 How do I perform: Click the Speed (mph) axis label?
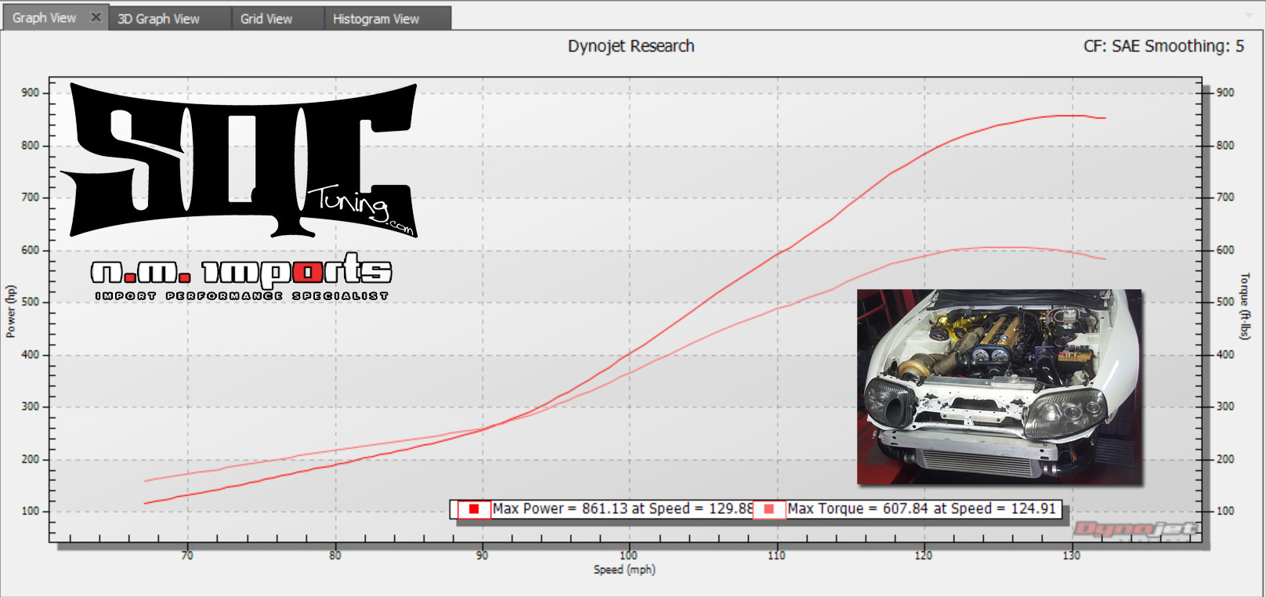[624, 570]
